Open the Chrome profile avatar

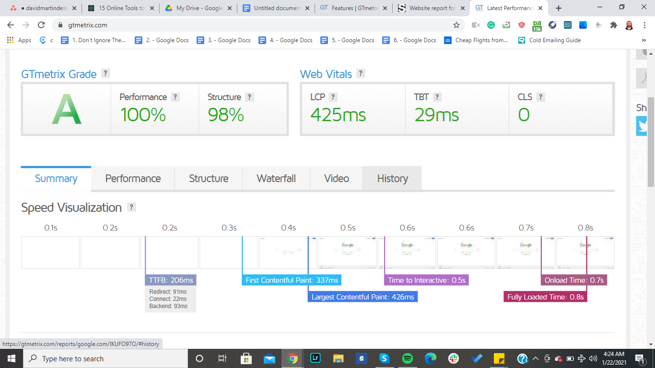(629, 25)
